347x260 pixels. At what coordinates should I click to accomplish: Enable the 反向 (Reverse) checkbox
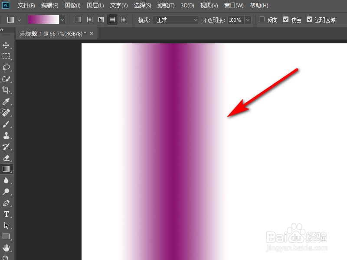tap(262, 19)
